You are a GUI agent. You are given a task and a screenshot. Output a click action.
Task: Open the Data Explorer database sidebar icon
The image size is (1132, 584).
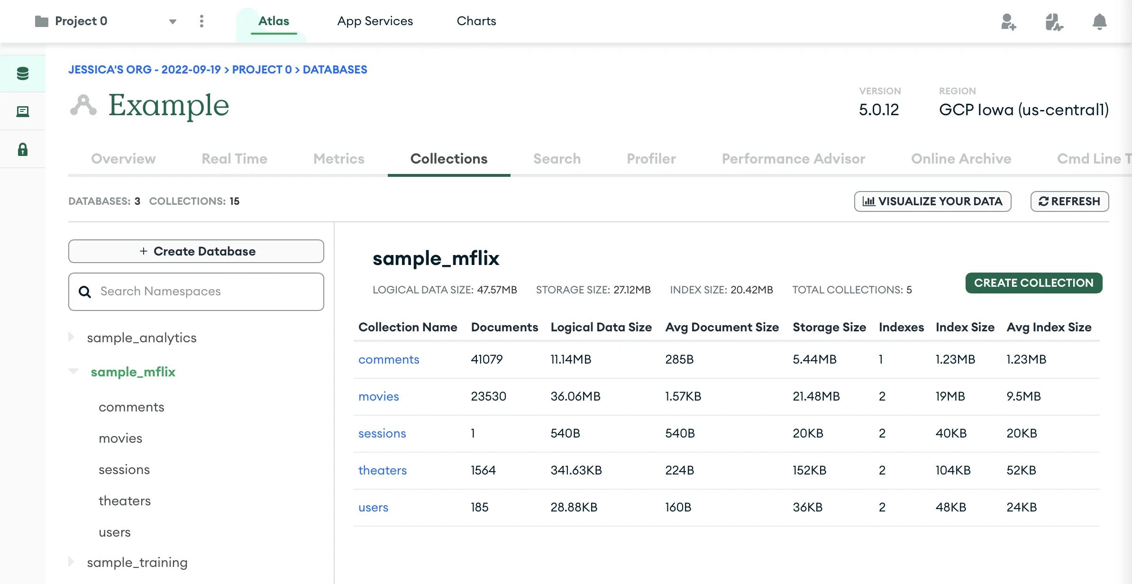pyautogui.click(x=22, y=73)
